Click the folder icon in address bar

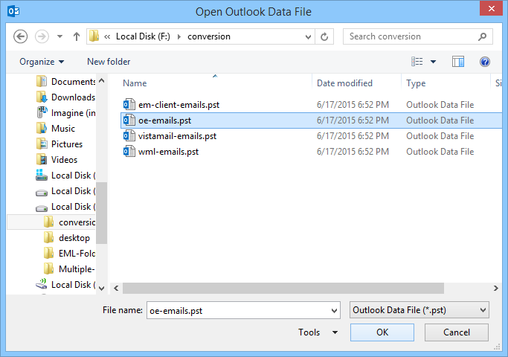[x=94, y=36]
